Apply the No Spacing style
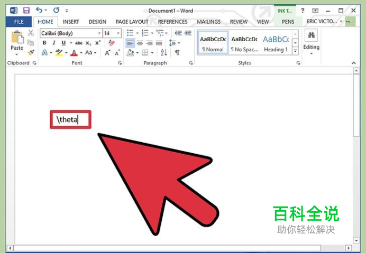The height and width of the screenshot is (253, 366). 244,43
